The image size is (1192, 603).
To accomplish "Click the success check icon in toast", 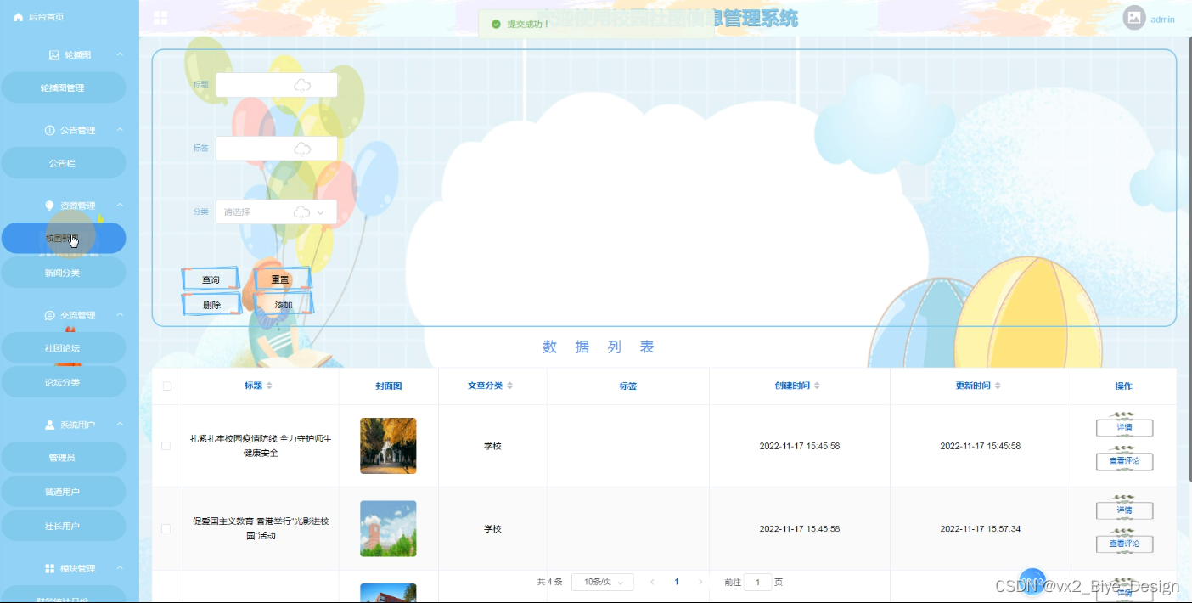I will click(x=496, y=24).
